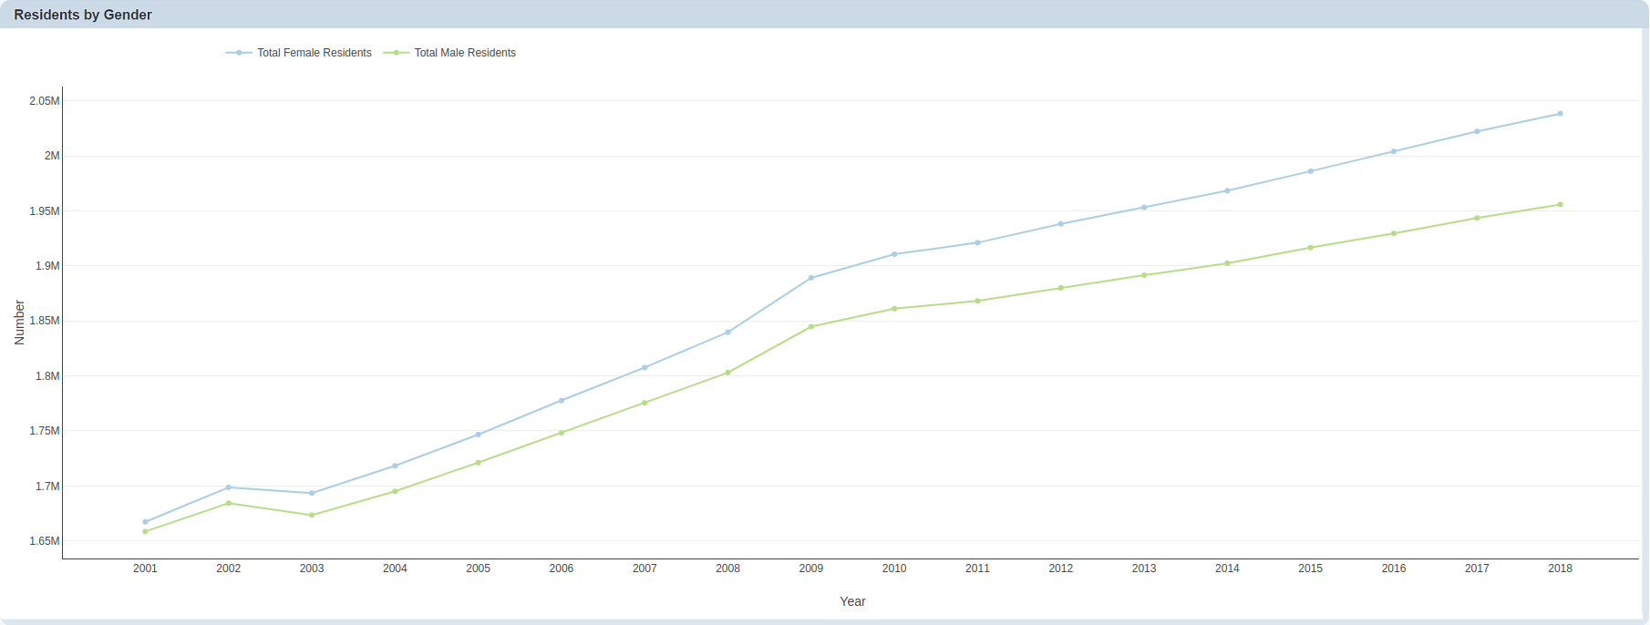The height and width of the screenshot is (625, 1650).
Task: Click the Residents by Gender panel title
Action: (x=83, y=15)
